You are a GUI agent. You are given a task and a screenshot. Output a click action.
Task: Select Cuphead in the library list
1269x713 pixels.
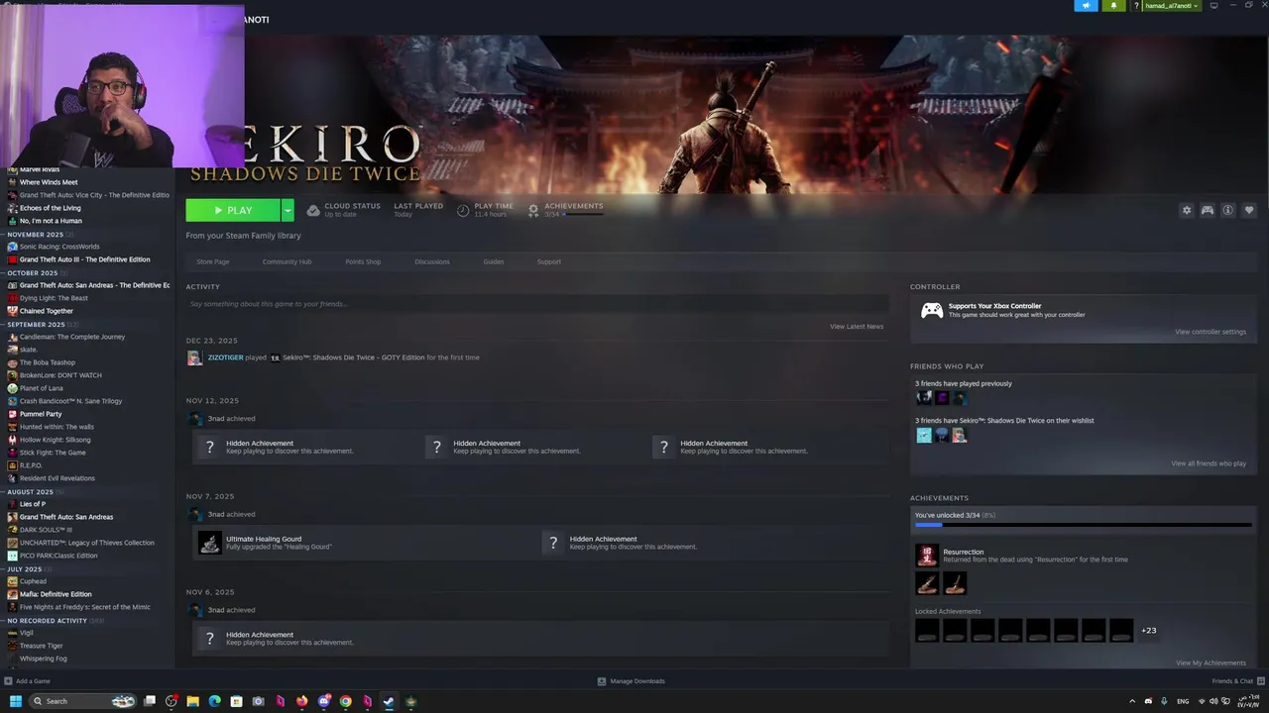(33, 581)
